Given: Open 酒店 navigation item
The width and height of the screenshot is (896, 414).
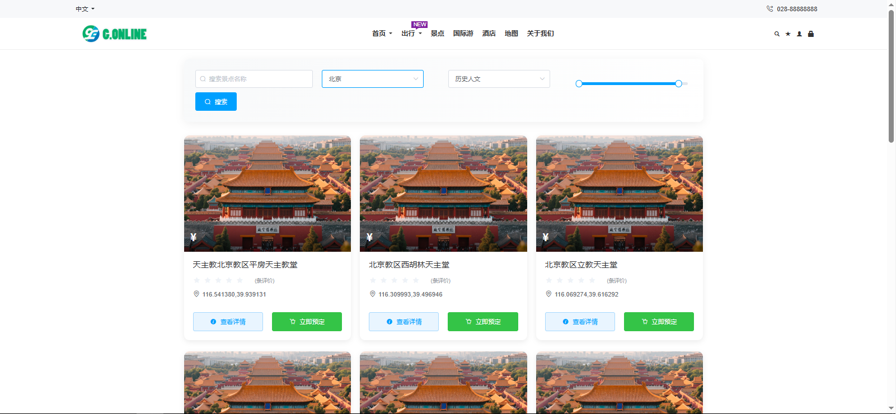Looking at the screenshot, I should click(489, 34).
